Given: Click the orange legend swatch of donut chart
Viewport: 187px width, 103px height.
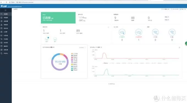Looking at the screenshot, I should click(72, 53).
